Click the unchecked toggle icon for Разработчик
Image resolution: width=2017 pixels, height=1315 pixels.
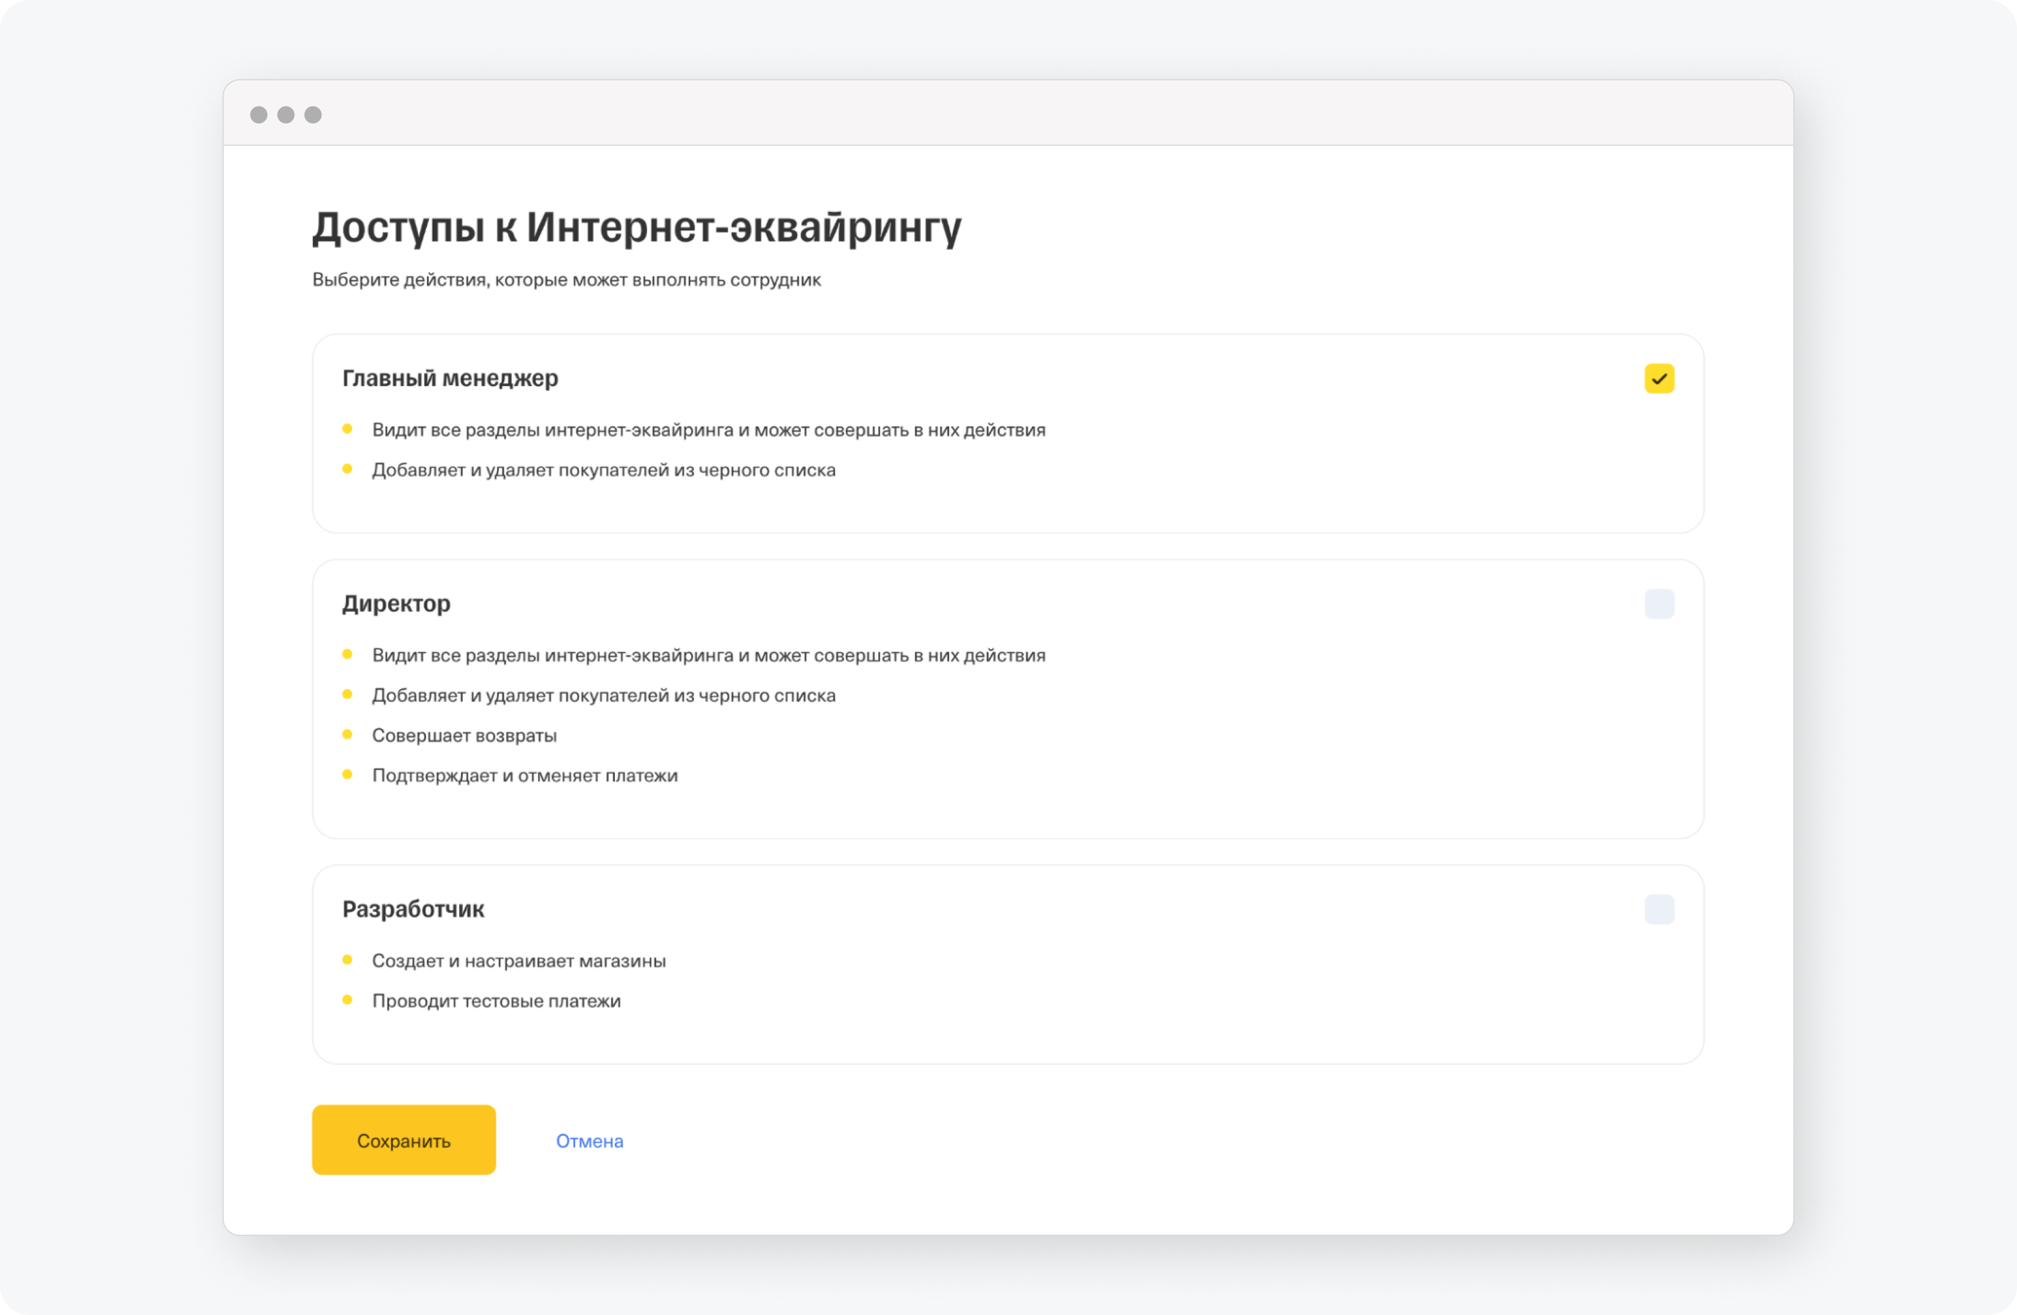(x=1659, y=908)
